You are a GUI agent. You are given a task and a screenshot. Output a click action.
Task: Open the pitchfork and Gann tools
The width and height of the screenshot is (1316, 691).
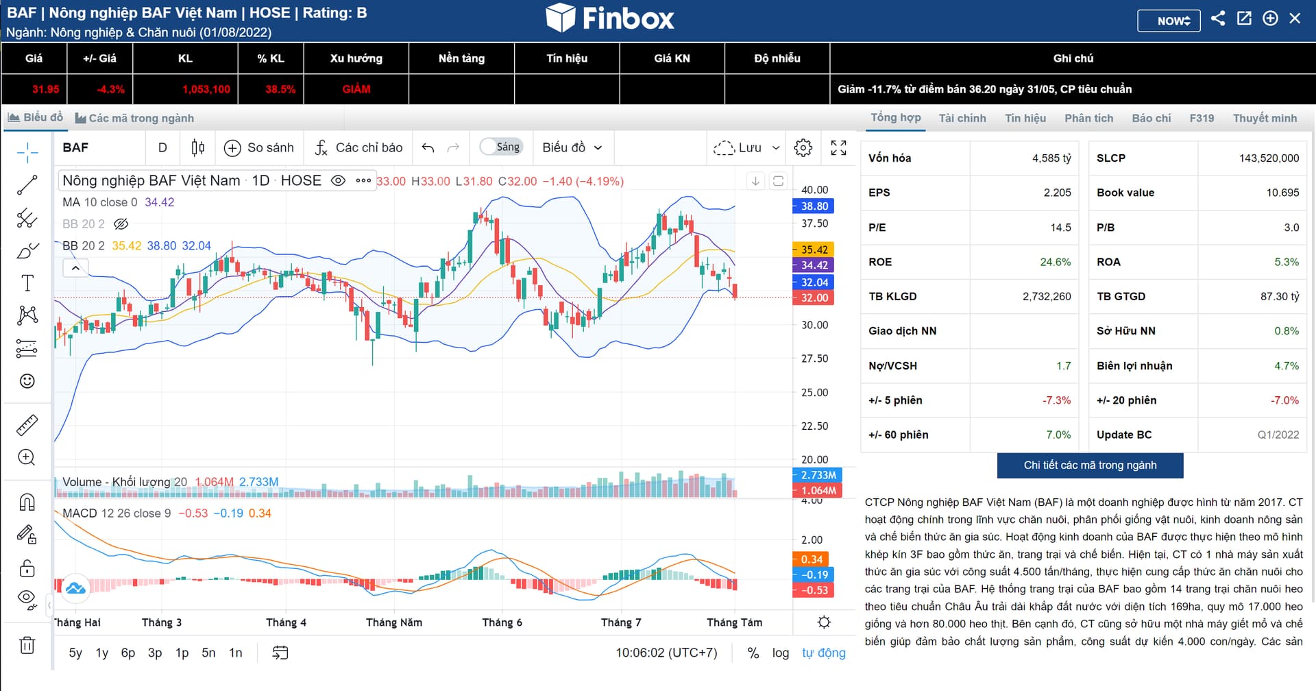click(27, 218)
